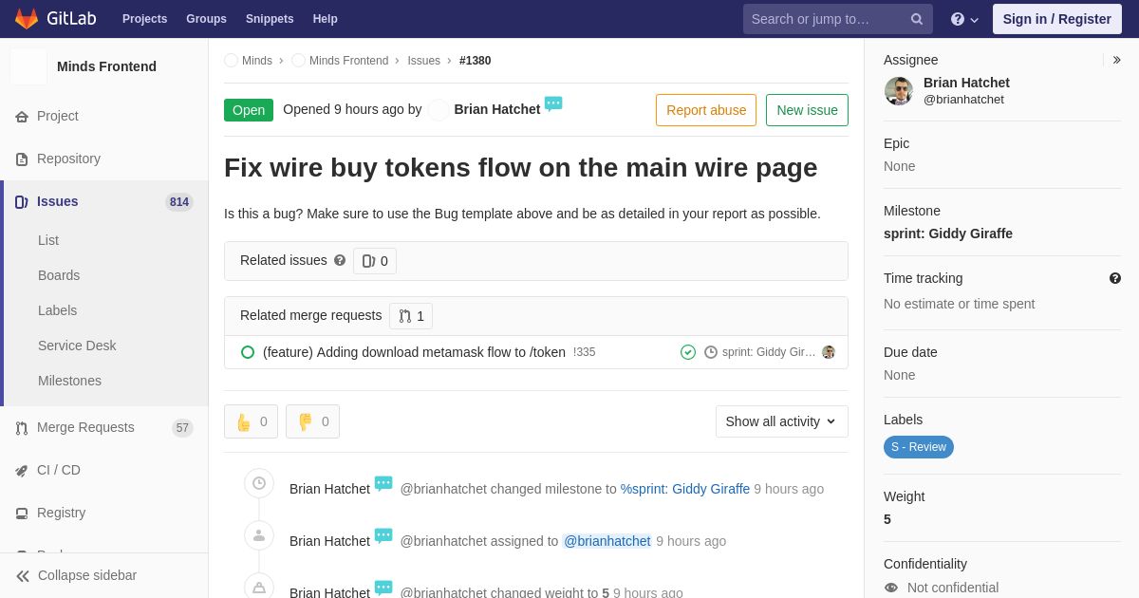Click Brian Hatchet's assignee avatar
Screen dimensions: 1139x598
[x=899, y=91]
